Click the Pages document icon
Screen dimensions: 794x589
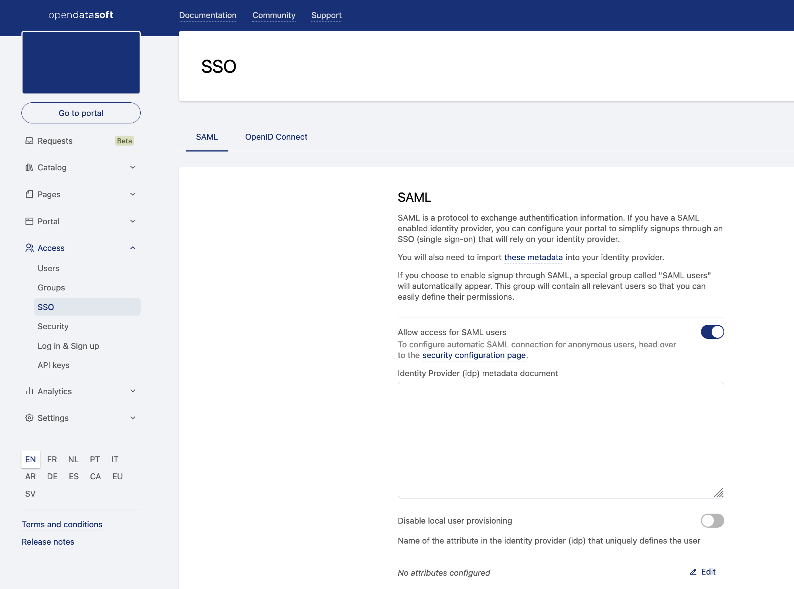[29, 194]
